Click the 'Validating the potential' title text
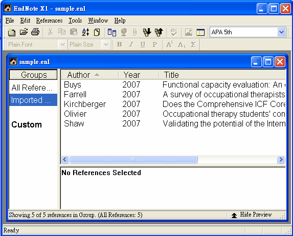The width and height of the screenshot is (293, 236). click(x=224, y=123)
